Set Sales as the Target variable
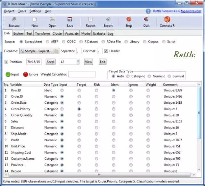This screenshot has height=186, width=205. (79, 121)
